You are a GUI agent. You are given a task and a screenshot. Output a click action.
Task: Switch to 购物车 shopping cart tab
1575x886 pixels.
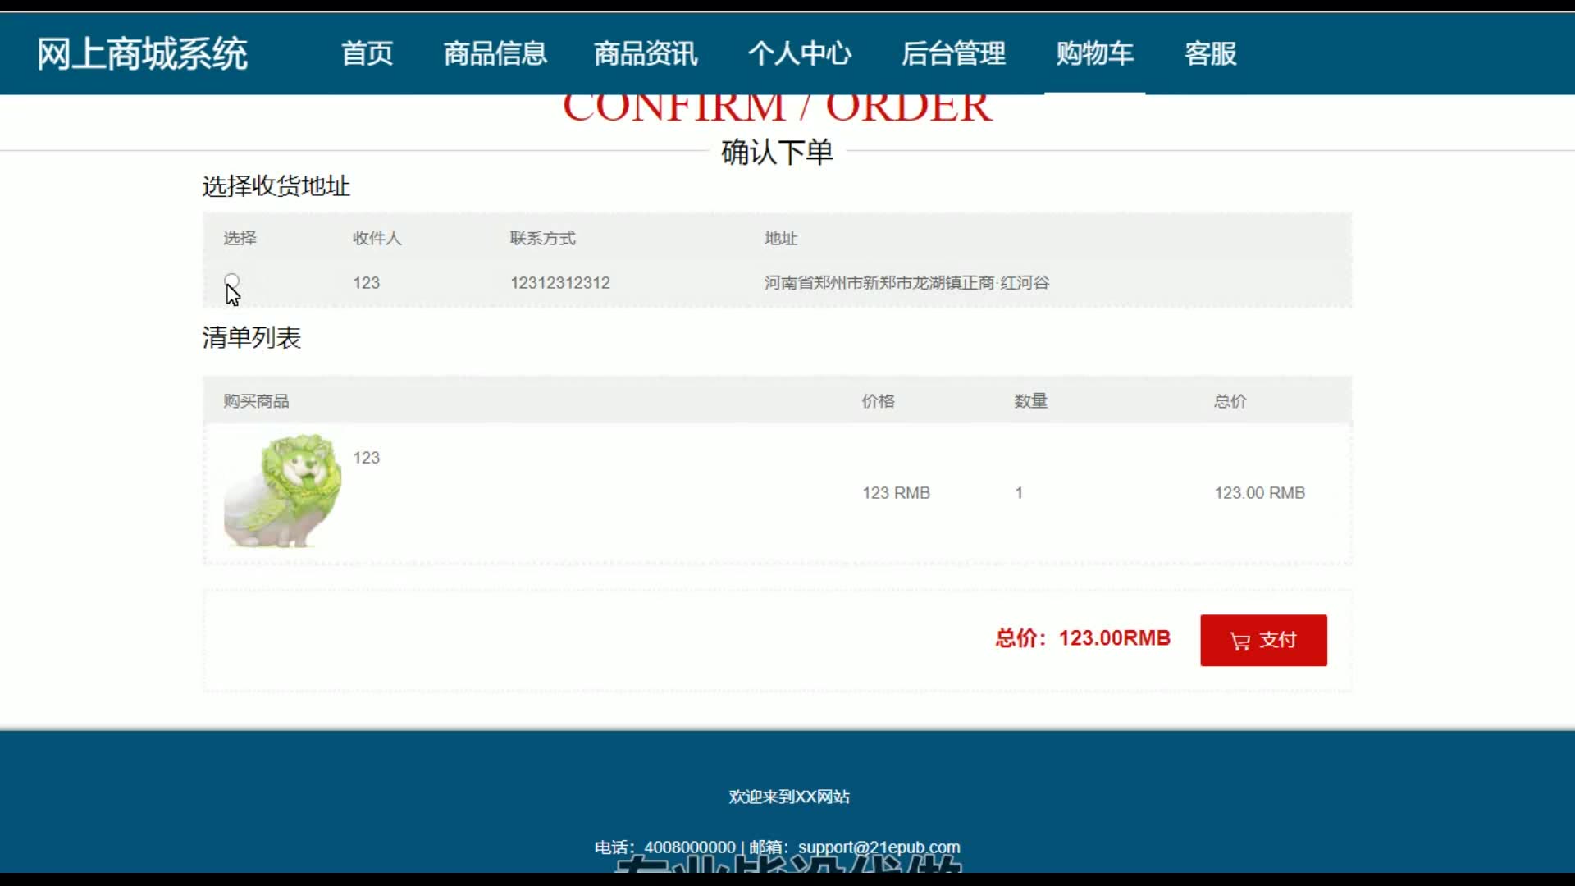click(1094, 54)
